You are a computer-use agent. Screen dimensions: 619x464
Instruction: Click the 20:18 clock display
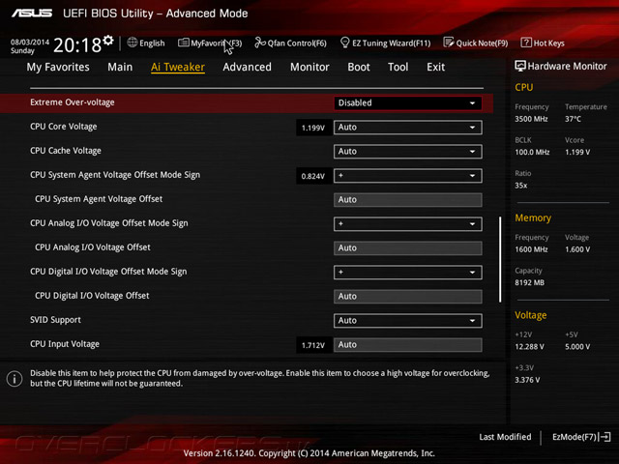click(77, 45)
